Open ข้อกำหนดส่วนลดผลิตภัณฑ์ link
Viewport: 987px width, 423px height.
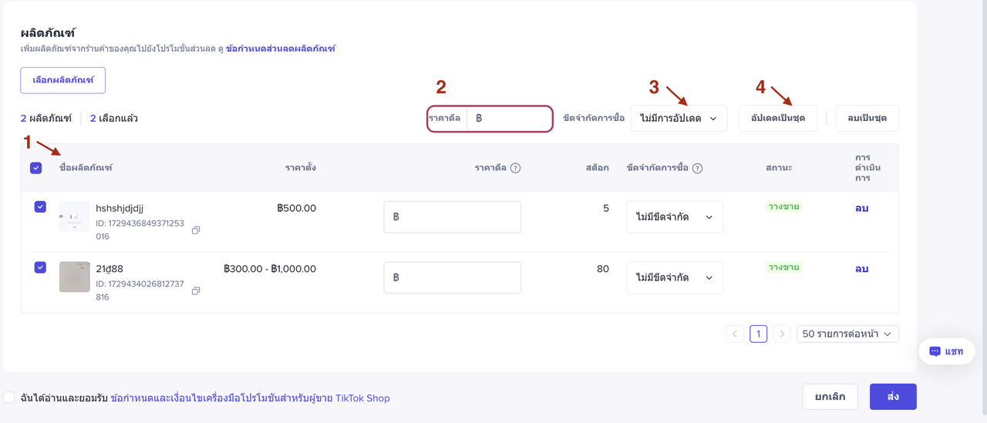[x=281, y=49]
